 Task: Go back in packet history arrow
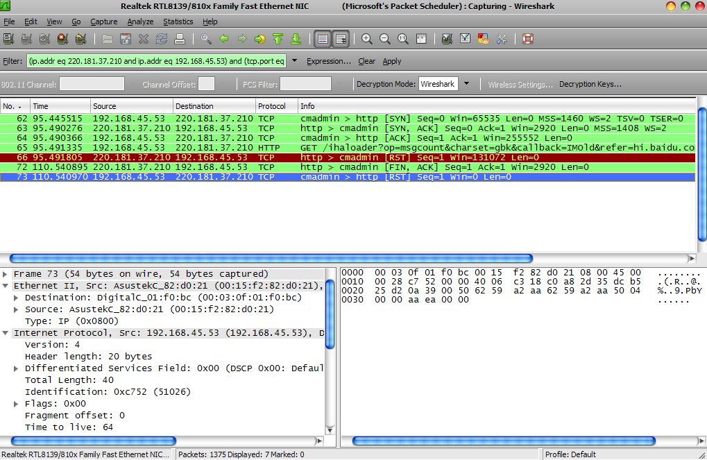[224, 40]
